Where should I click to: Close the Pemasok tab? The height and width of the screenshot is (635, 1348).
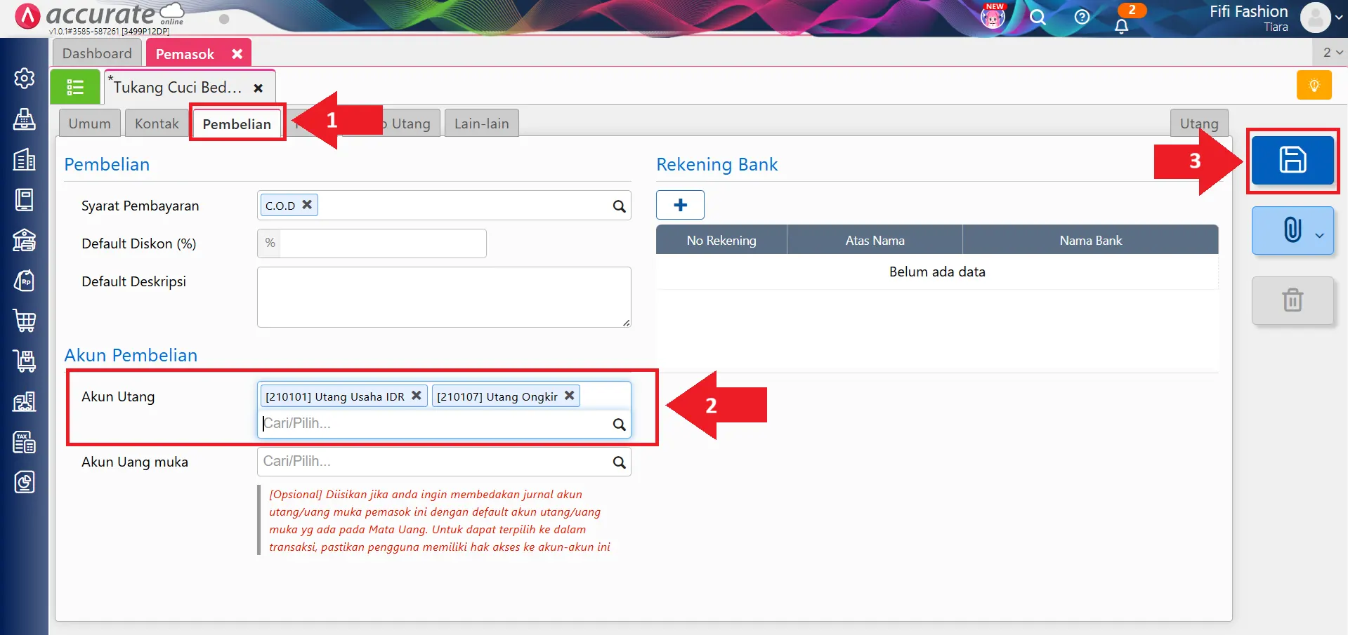point(237,54)
